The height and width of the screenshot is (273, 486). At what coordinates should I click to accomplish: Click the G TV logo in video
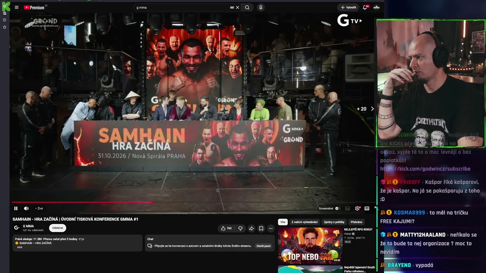pos(349,20)
